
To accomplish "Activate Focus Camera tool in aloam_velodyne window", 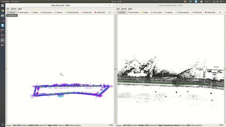I will (x=156, y=12).
